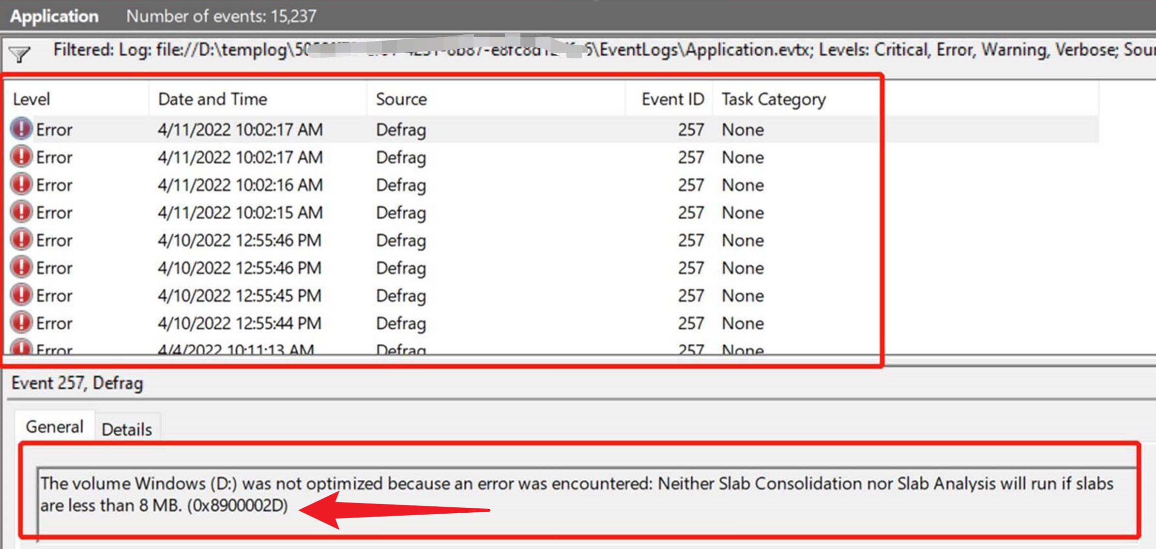Click the filter funnel icon
Image resolution: width=1156 pixels, height=549 pixels.
click(19, 54)
